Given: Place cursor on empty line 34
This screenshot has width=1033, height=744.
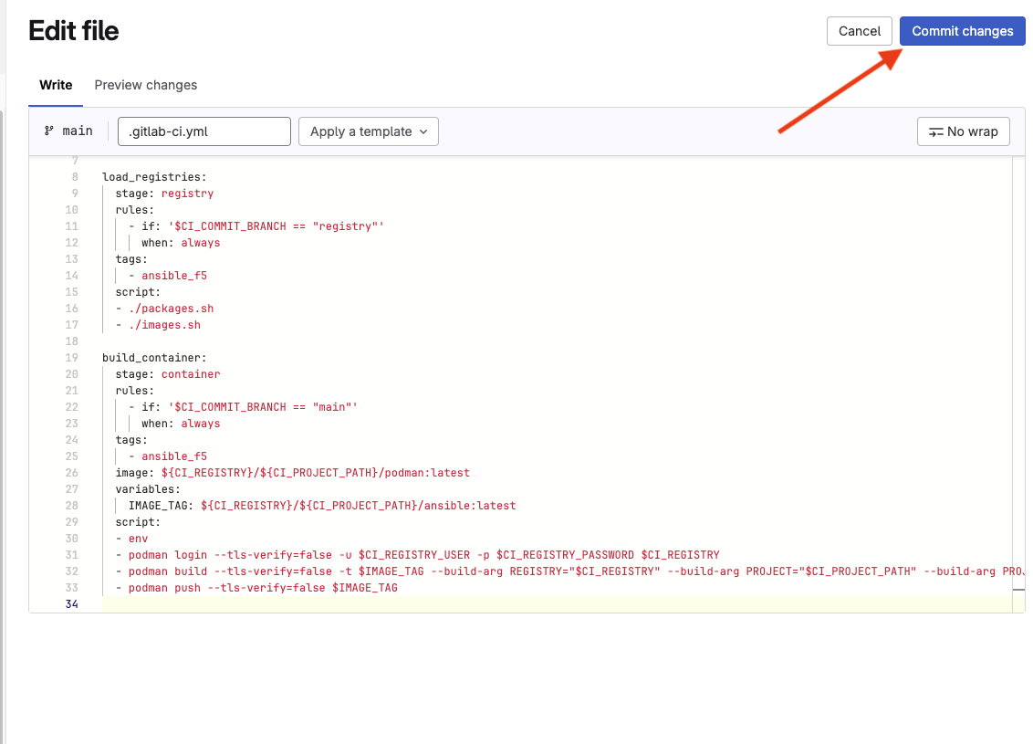Looking at the screenshot, I should point(557,604).
